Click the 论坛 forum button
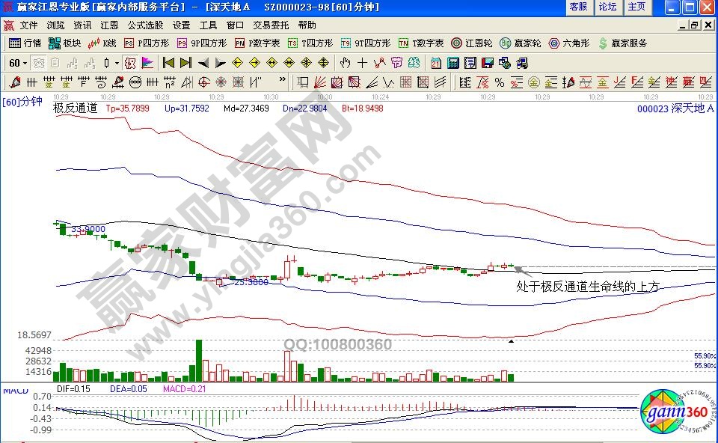The image size is (718, 443). [x=607, y=7]
